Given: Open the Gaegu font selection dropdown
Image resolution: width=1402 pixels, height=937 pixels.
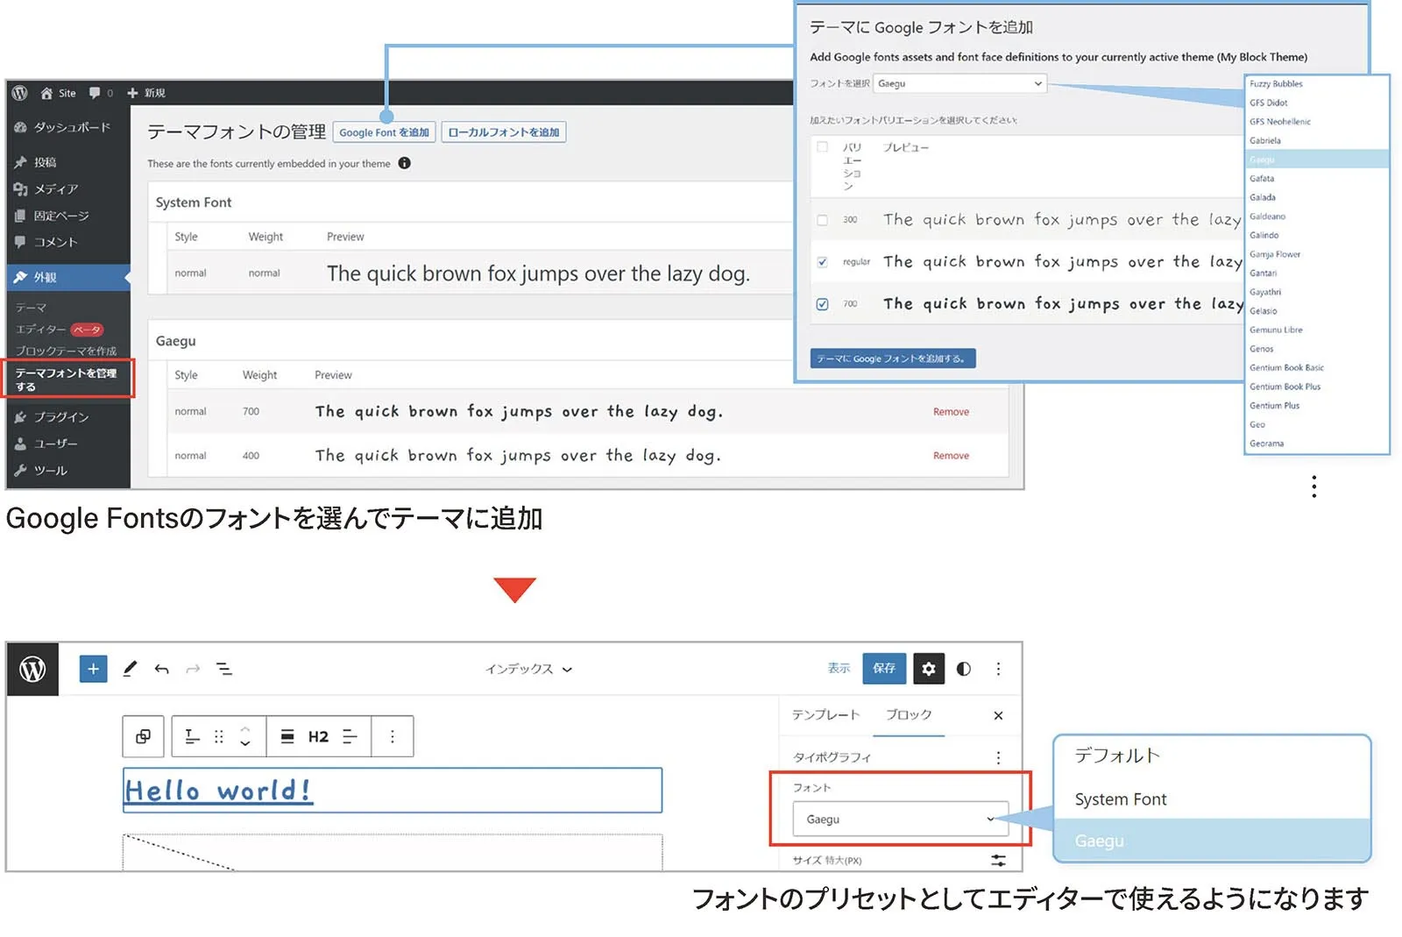Looking at the screenshot, I should (x=959, y=83).
